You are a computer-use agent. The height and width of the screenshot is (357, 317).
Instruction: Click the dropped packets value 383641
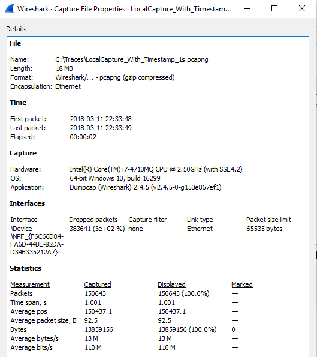pyautogui.click(x=97, y=229)
